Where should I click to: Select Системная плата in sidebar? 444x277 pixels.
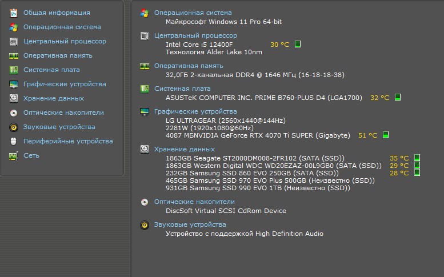[51, 70]
